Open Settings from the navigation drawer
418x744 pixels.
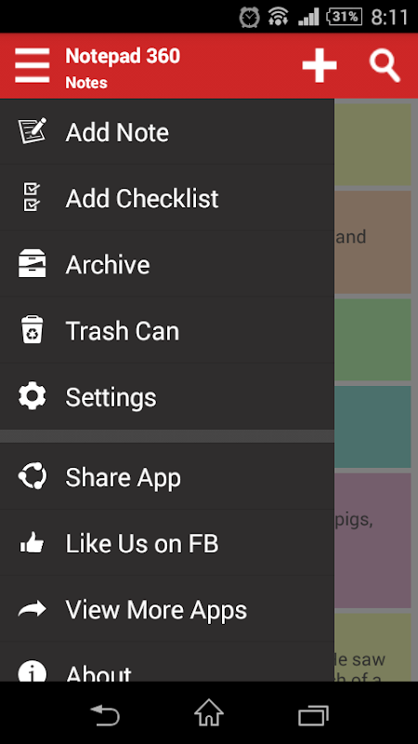click(167, 397)
